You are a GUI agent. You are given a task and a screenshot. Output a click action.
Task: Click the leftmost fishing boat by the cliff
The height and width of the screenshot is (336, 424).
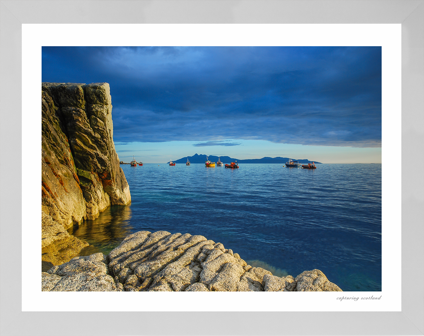coord(133,162)
